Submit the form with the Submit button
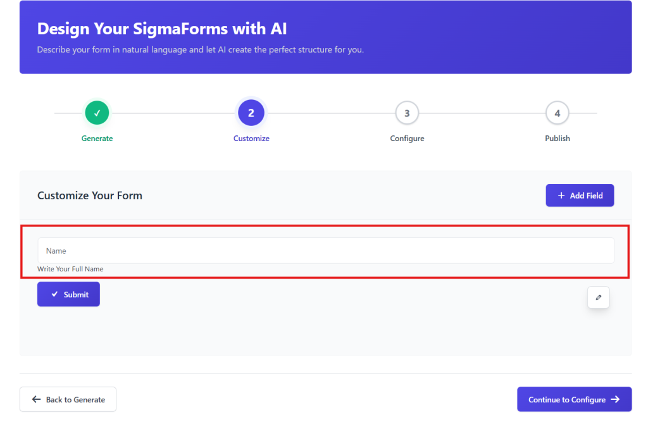 tap(68, 294)
